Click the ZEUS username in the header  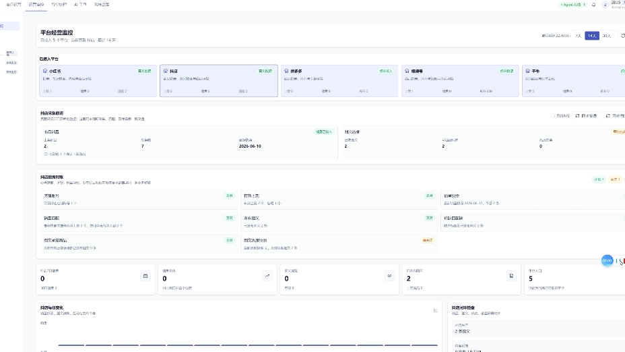[617, 3]
